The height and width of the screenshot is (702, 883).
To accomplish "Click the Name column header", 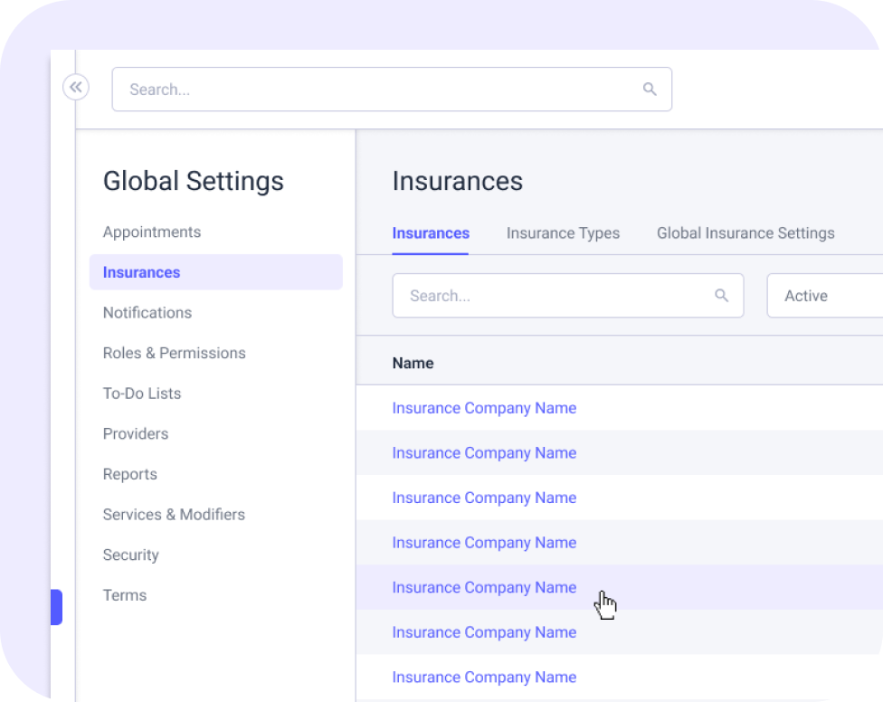I will [413, 363].
